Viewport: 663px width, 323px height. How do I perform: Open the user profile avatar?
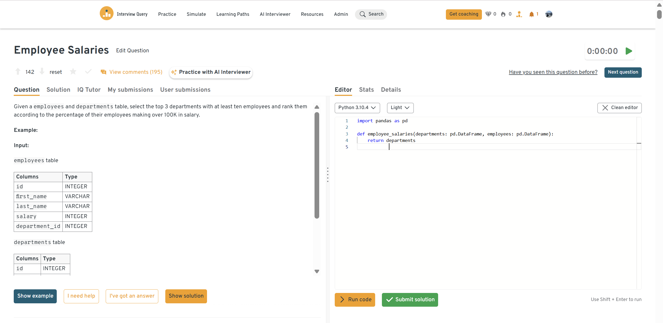tap(548, 14)
